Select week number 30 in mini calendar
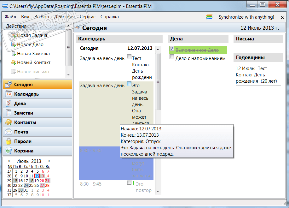 9,185
